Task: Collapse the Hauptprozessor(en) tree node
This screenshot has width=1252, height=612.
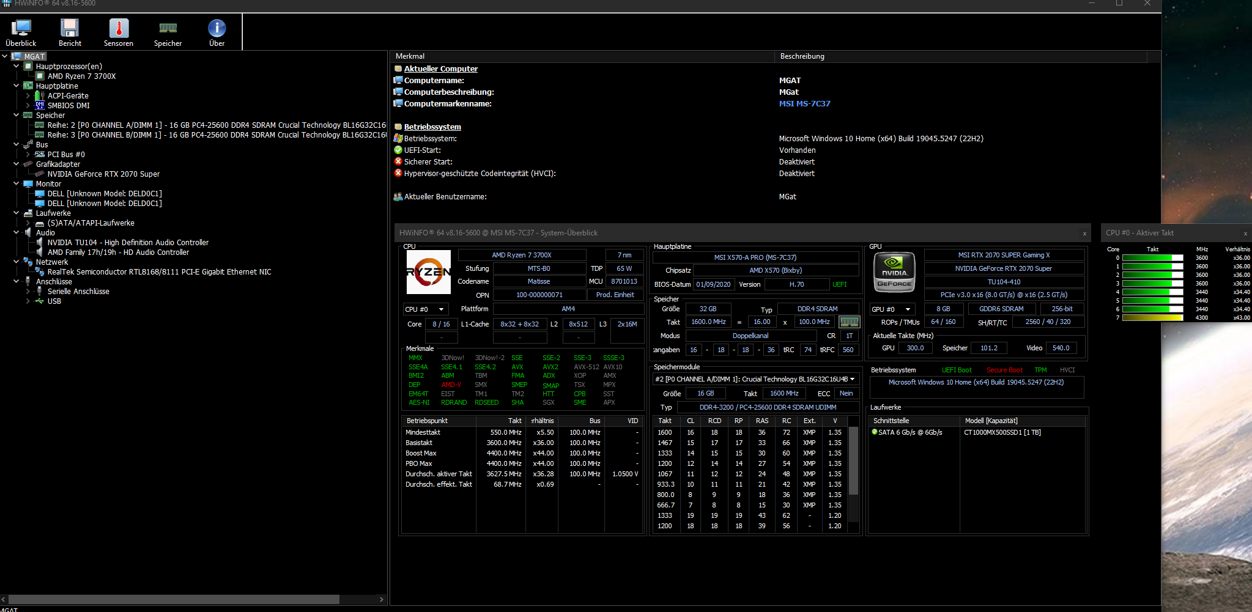Action: 17,66
